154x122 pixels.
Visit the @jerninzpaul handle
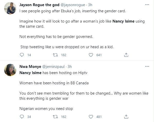(x=53, y=67)
